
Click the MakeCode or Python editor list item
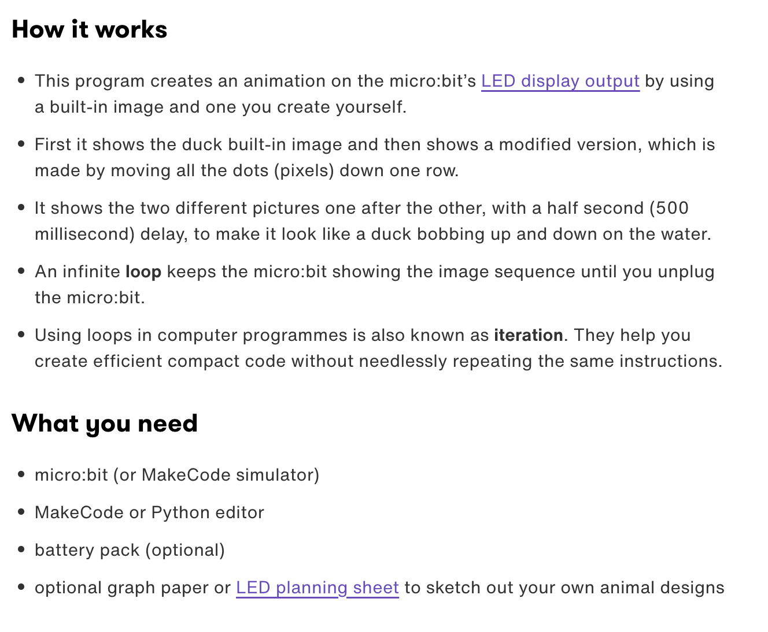(149, 512)
